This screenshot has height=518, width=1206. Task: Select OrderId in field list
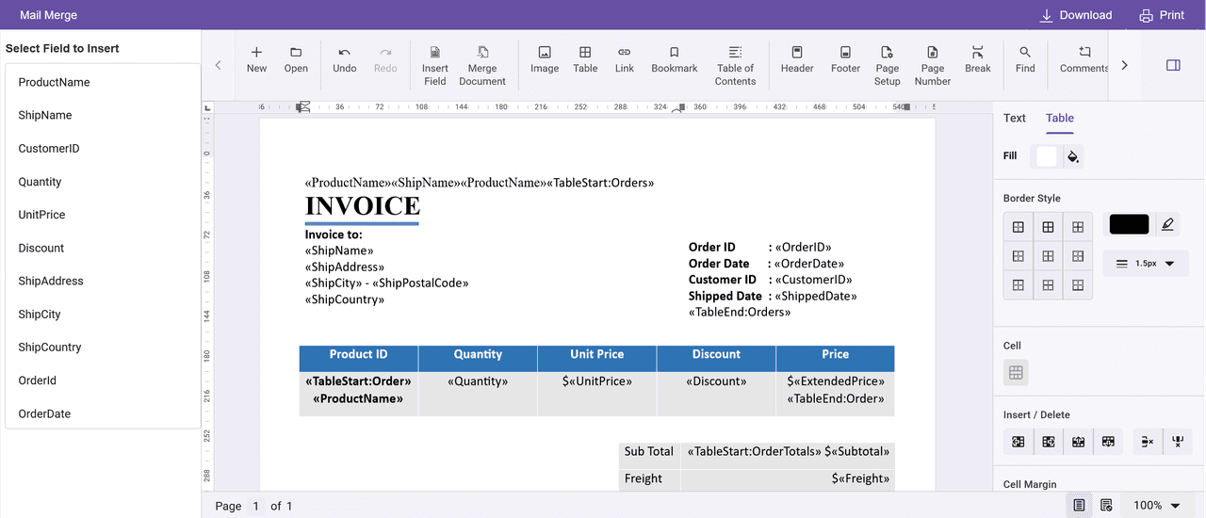[x=103, y=380]
